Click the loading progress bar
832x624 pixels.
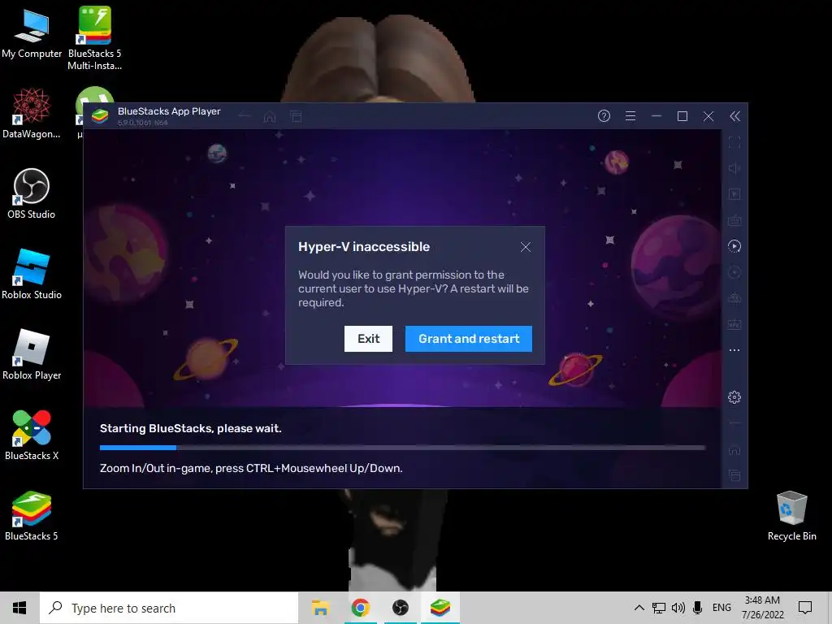pyautogui.click(x=403, y=448)
